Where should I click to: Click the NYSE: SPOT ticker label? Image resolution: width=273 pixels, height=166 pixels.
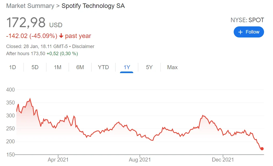point(247,20)
